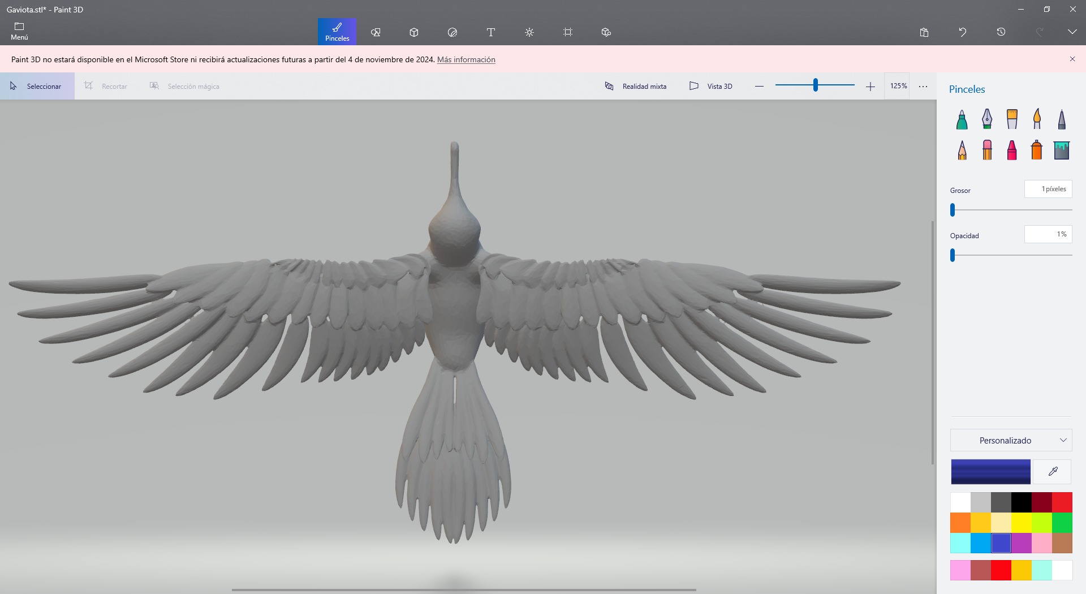This screenshot has height=594, width=1086.
Task: Click the Opacidad slider handle
Action: (x=953, y=255)
